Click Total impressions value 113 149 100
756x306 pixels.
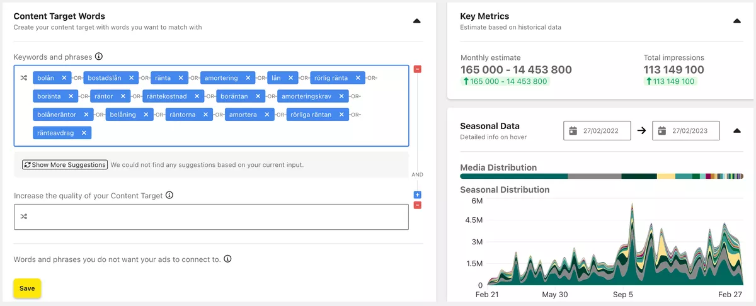674,70
